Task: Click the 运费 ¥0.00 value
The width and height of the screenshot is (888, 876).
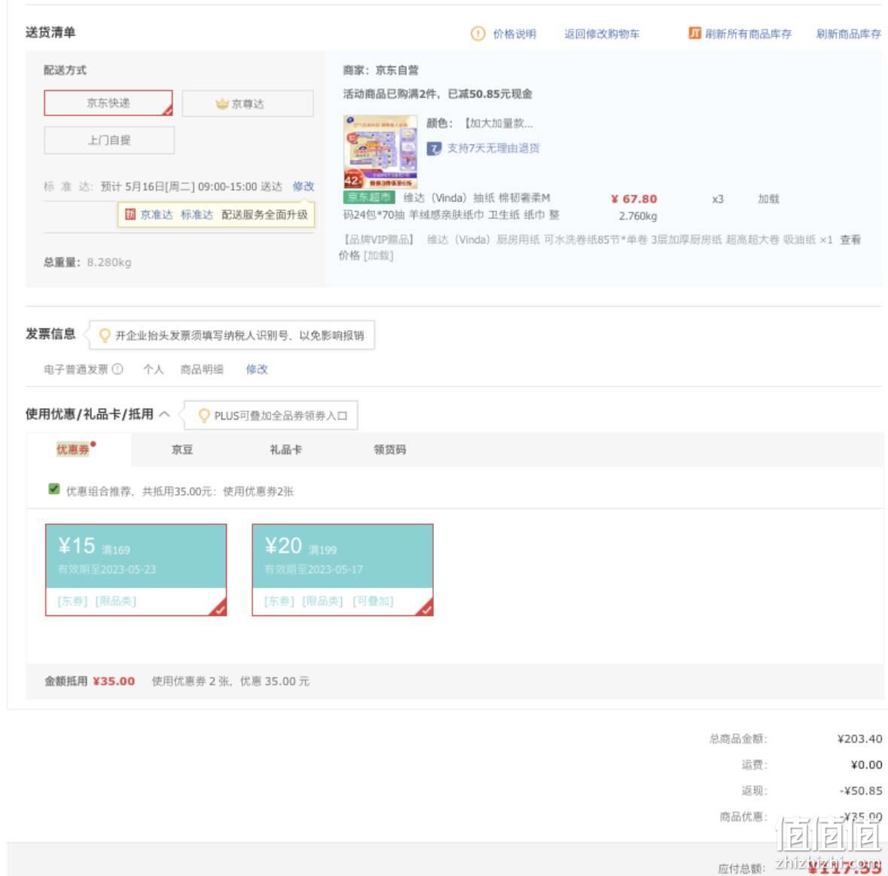Action: click(866, 765)
